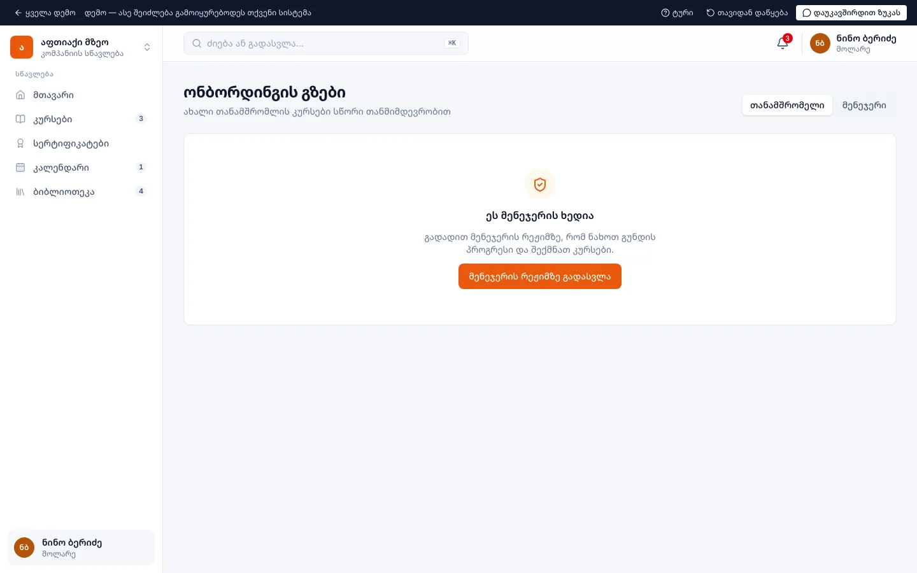Viewport: 917px width, 573px height.
Task: Click the orange company logo badge
Action: tap(22, 47)
